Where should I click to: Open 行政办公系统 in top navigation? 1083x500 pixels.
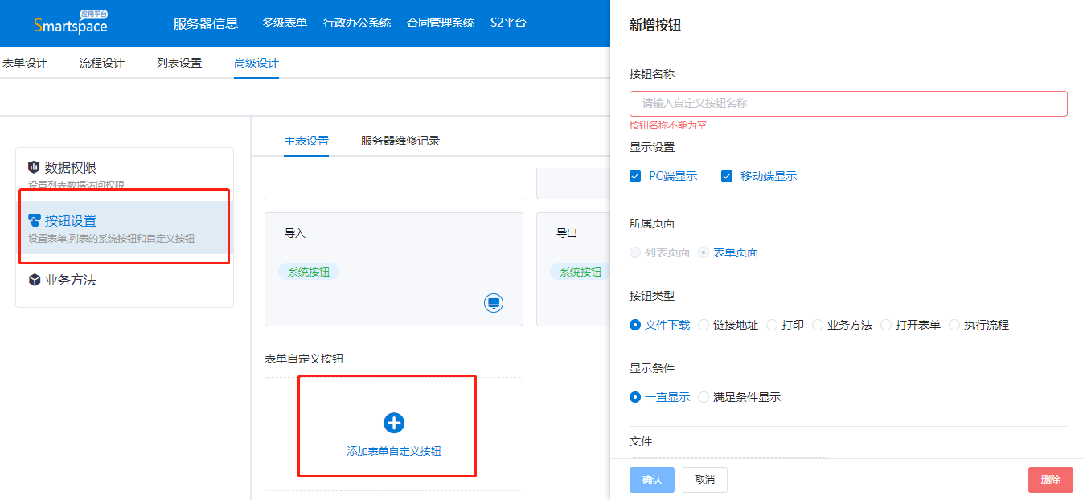[357, 23]
